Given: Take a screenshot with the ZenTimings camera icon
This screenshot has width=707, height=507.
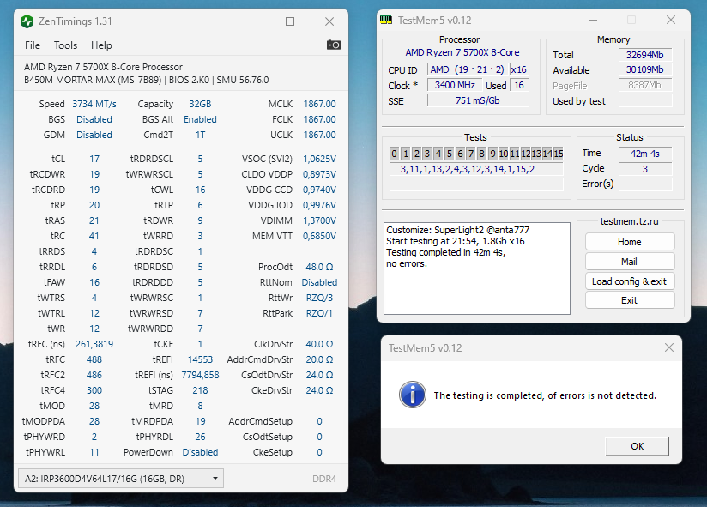Looking at the screenshot, I should pyautogui.click(x=334, y=45).
